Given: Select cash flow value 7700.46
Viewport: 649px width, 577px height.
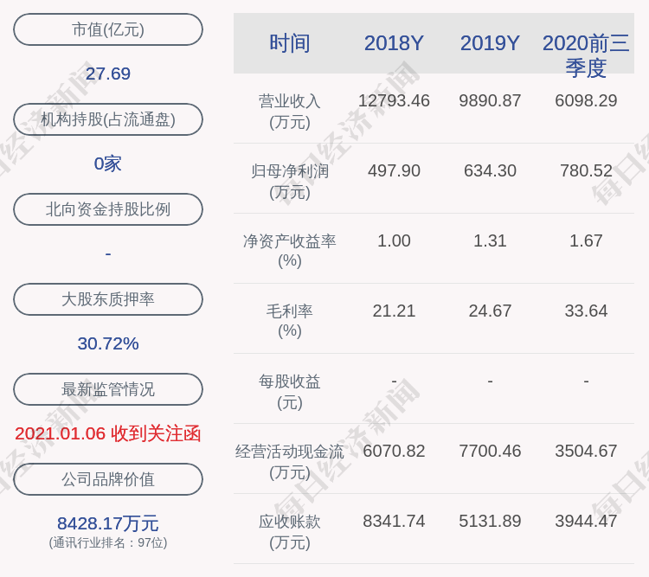Looking at the screenshot, I should [x=490, y=451].
